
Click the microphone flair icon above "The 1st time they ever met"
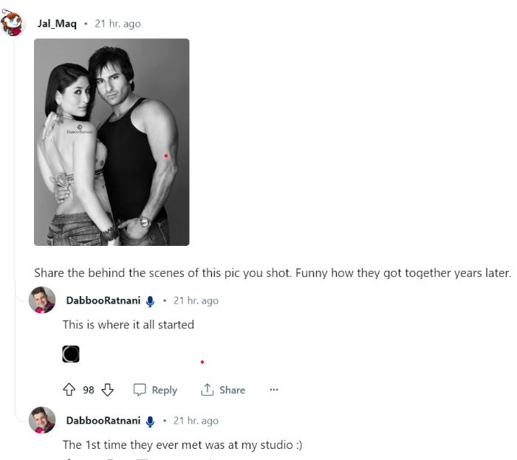150,420
